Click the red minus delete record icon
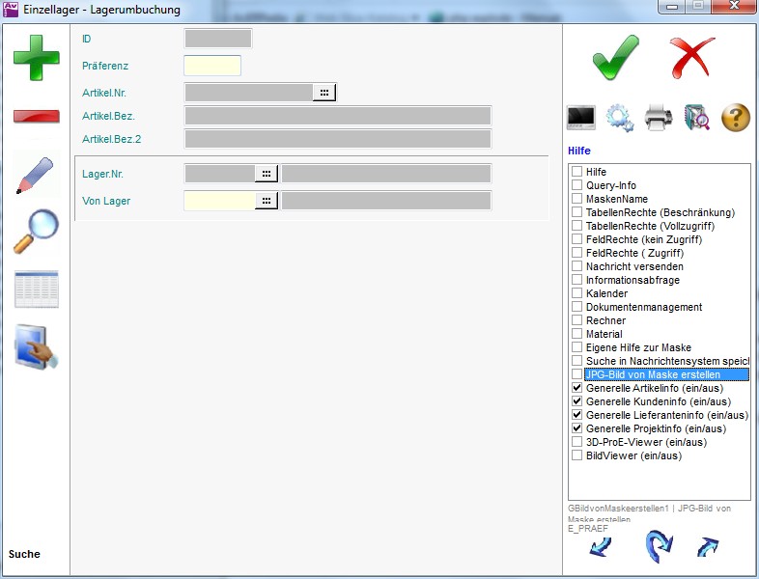The image size is (759, 579). [36, 116]
